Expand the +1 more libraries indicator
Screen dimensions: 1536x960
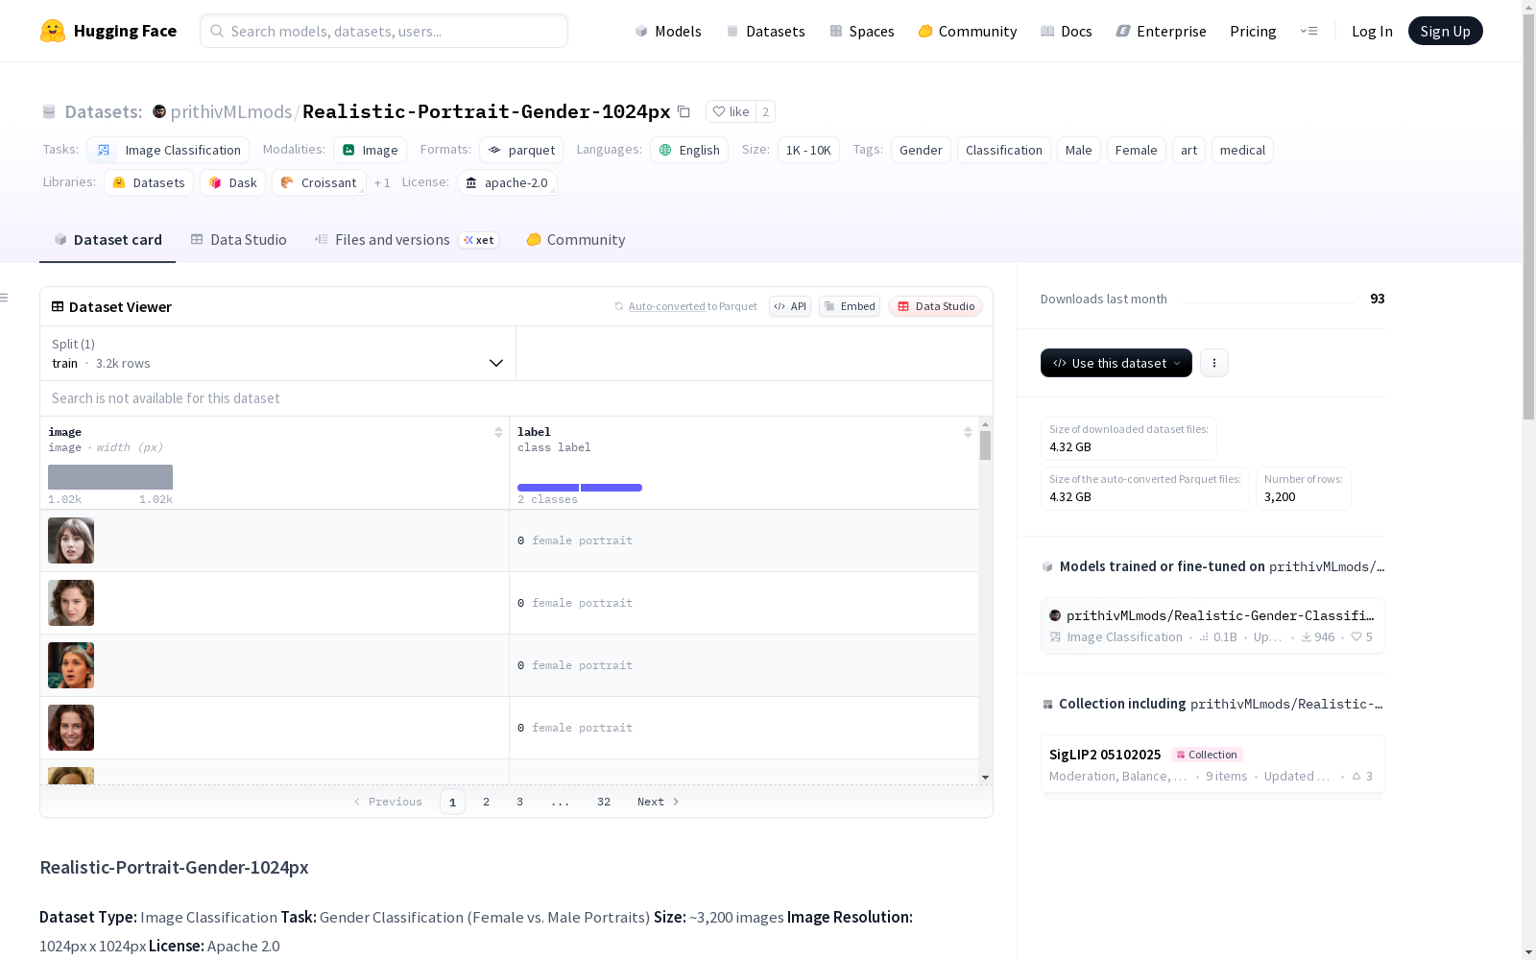click(382, 182)
